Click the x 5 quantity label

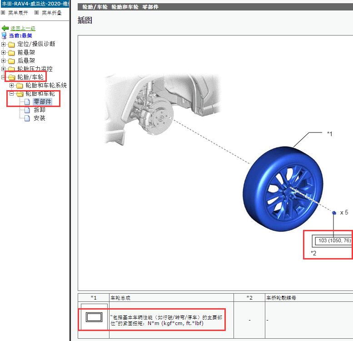coord(344,213)
